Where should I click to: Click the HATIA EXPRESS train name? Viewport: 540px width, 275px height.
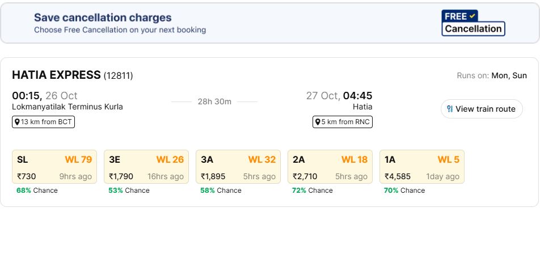(x=56, y=75)
